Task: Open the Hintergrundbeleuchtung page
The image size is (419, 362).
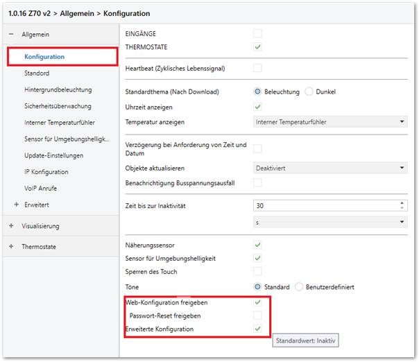Action: [58, 89]
